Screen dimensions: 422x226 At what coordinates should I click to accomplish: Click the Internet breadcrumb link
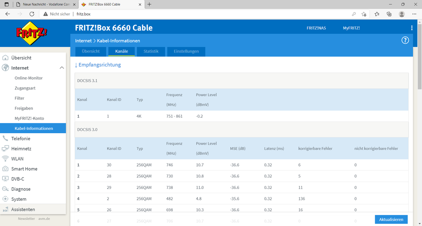pyautogui.click(x=84, y=41)
